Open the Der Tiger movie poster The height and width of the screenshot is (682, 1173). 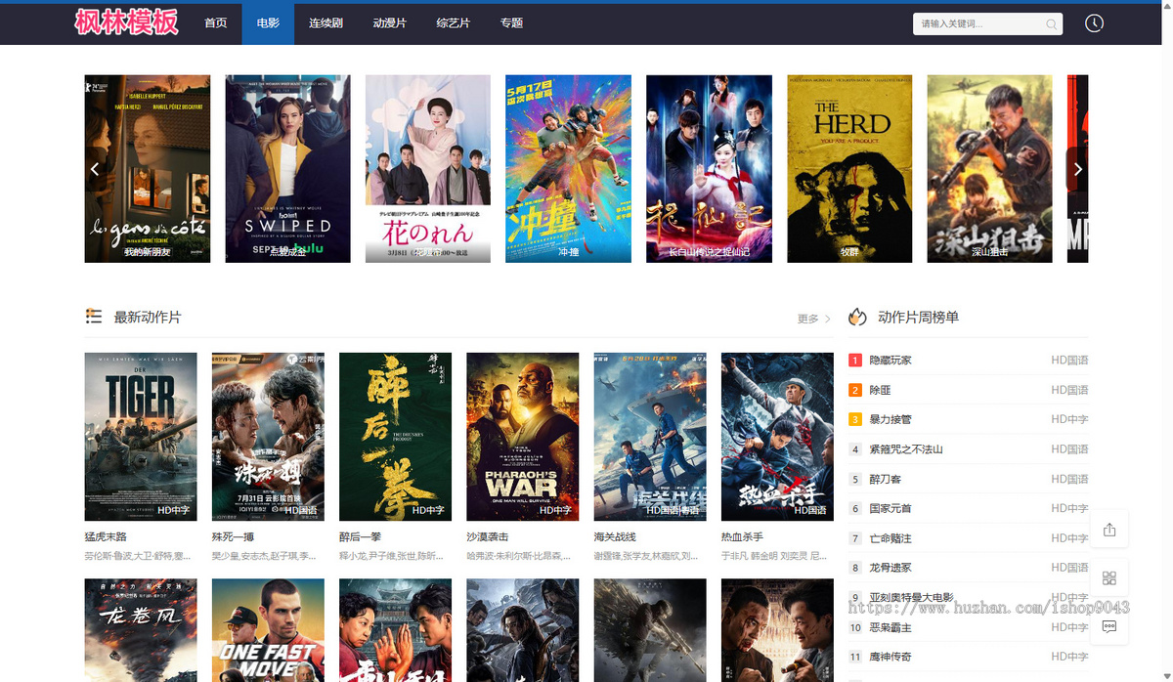141,437
